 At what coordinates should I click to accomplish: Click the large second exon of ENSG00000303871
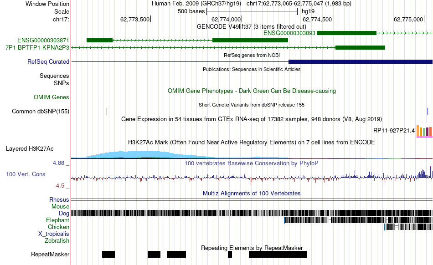pyautogui.click(x=250, y=40)
